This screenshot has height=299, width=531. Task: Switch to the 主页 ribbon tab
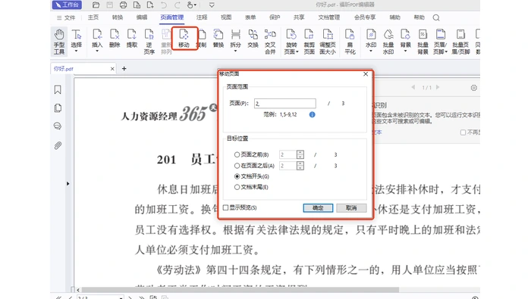coord(93,17)
